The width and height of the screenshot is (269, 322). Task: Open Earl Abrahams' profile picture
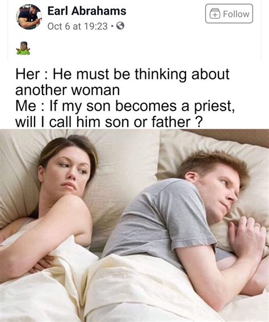pyautogui.click(x=29, y=17)
